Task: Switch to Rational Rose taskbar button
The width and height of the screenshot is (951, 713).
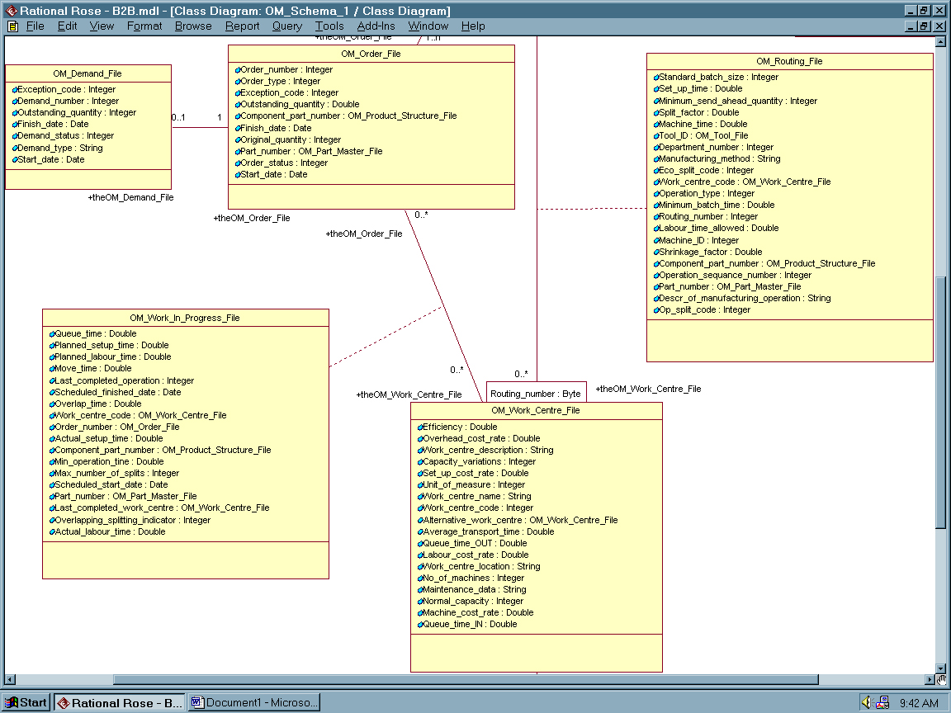Action: point(120,703)
